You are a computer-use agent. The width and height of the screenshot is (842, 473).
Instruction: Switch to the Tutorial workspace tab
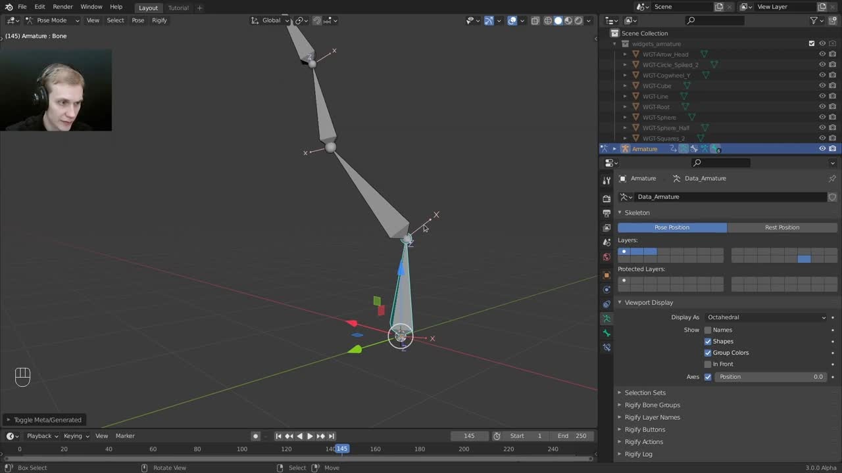point(178,8)
